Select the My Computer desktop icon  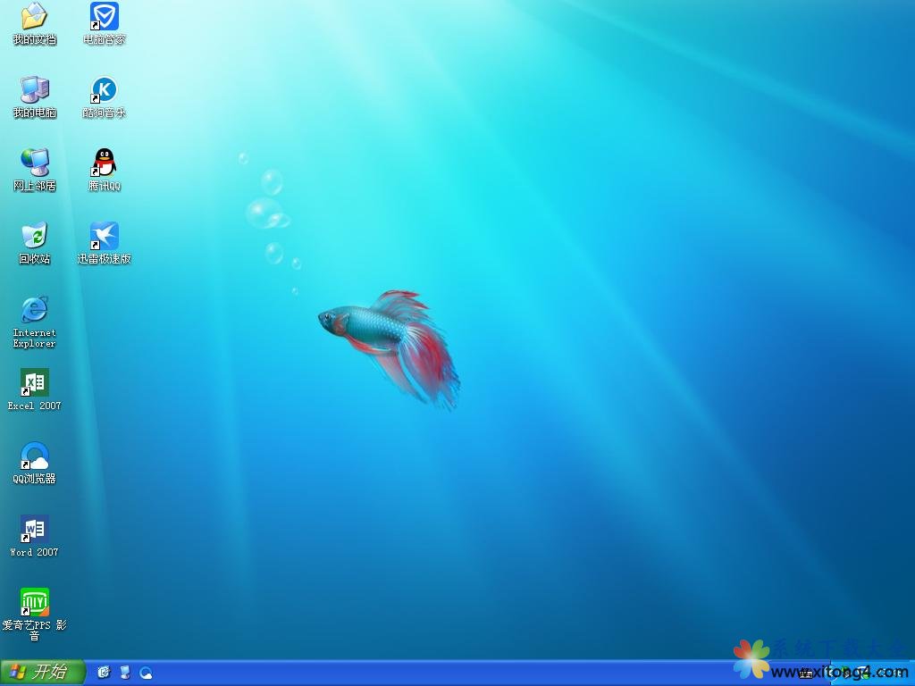tap(34, 89)
